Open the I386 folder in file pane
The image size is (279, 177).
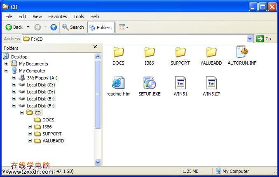coord(149,53)
